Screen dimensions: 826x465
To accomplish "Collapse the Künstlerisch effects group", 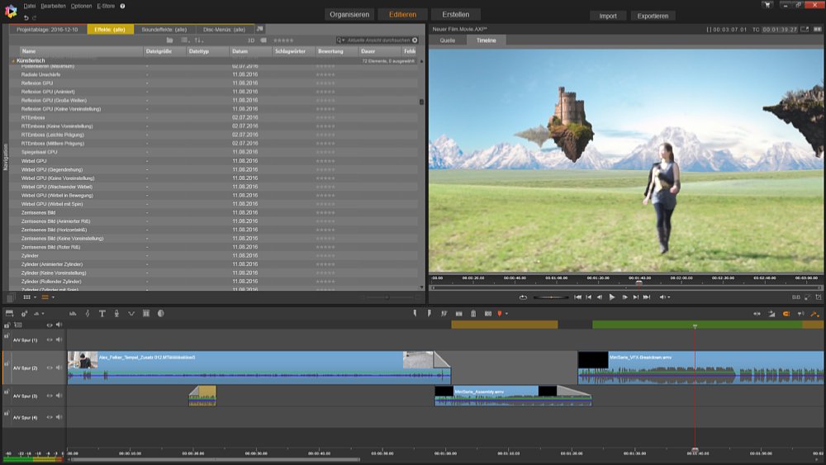I will tap(13, 61).
